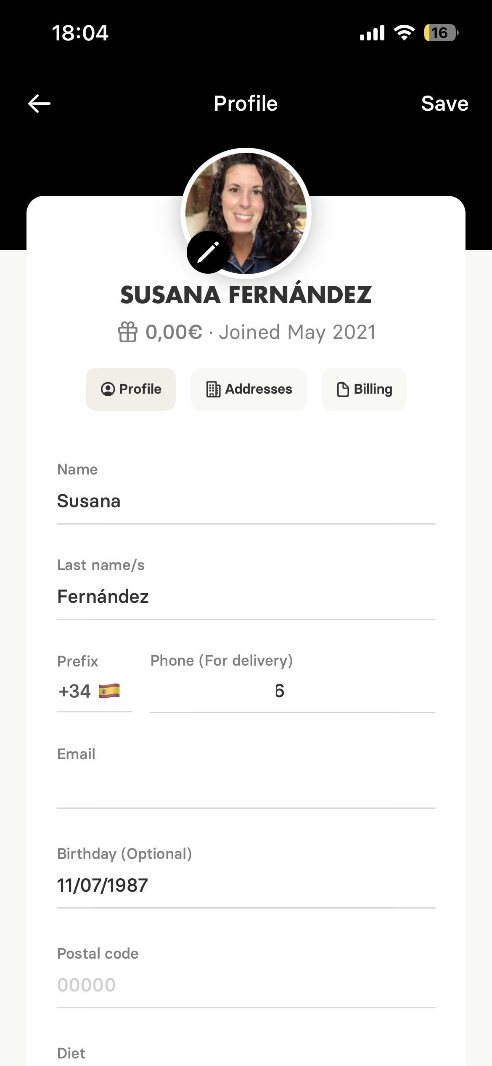Switch to the Addresses tab
Image resolution: width=492 pixels, height=1066 pixels.
point(249,389)
